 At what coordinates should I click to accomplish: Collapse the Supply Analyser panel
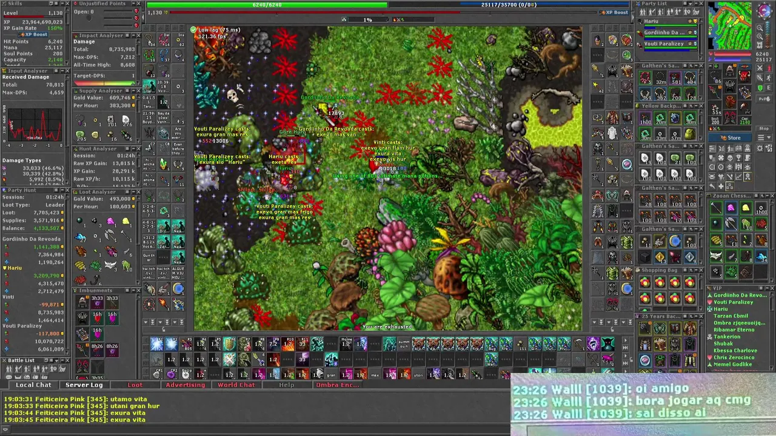point(133,91)
